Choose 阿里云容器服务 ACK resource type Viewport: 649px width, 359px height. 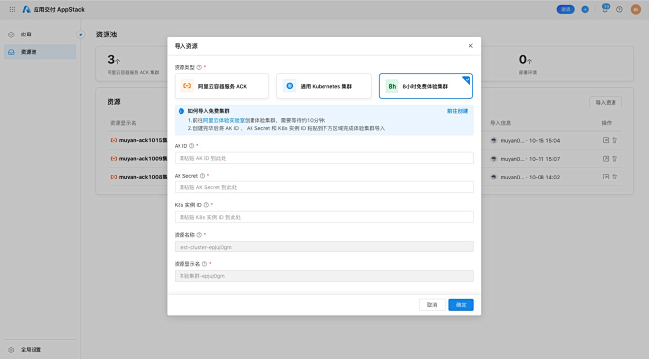coord(222,86)
